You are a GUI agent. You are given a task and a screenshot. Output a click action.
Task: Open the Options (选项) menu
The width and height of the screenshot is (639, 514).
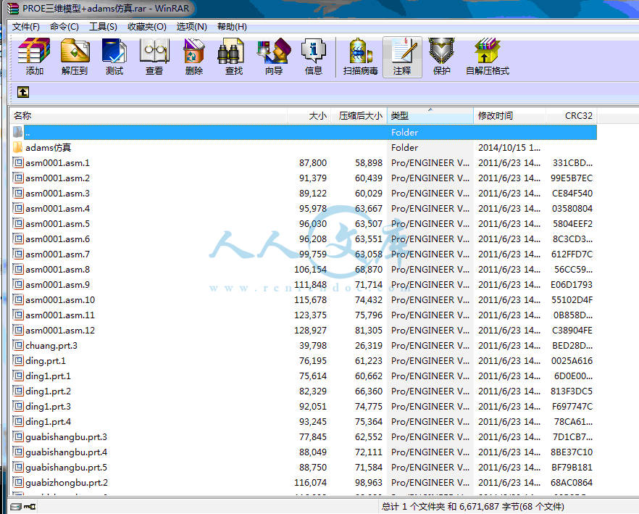[191, 27]
